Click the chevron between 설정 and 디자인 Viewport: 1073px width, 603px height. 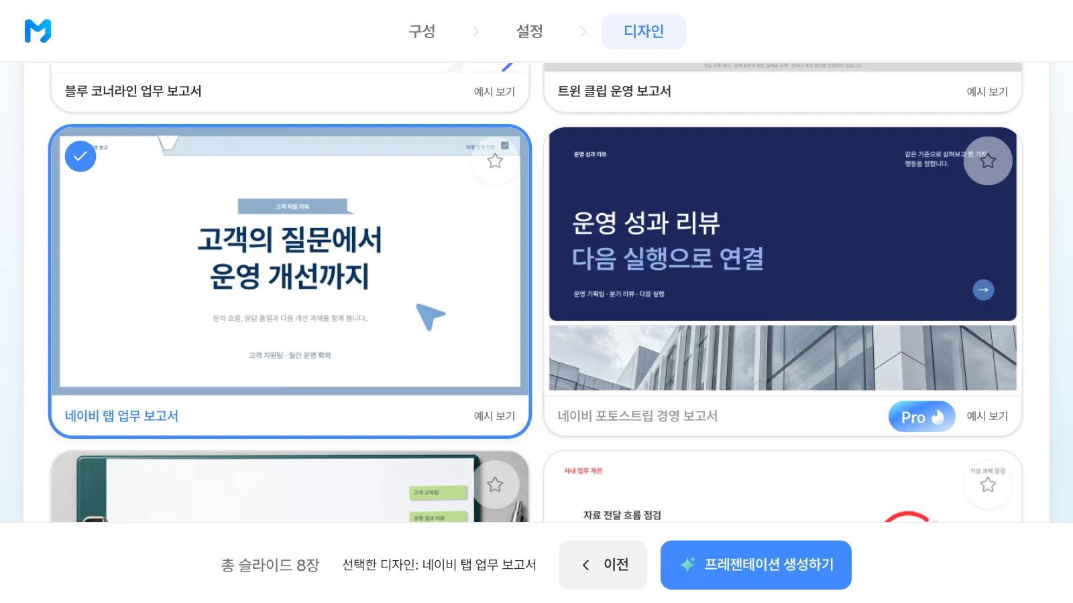pos(583,31)
